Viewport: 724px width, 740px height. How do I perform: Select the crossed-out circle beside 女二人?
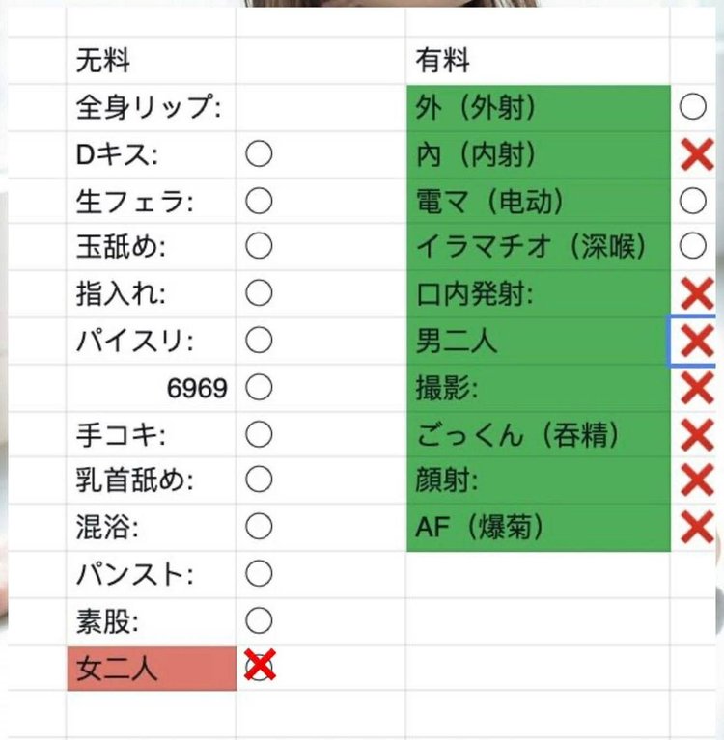pos(259,666)
